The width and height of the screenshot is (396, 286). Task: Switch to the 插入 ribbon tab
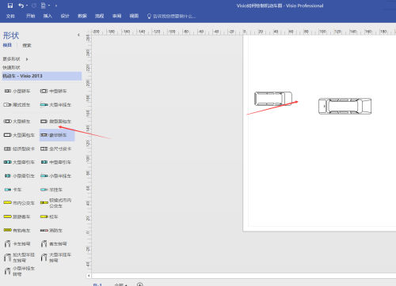tap(48, 16)
